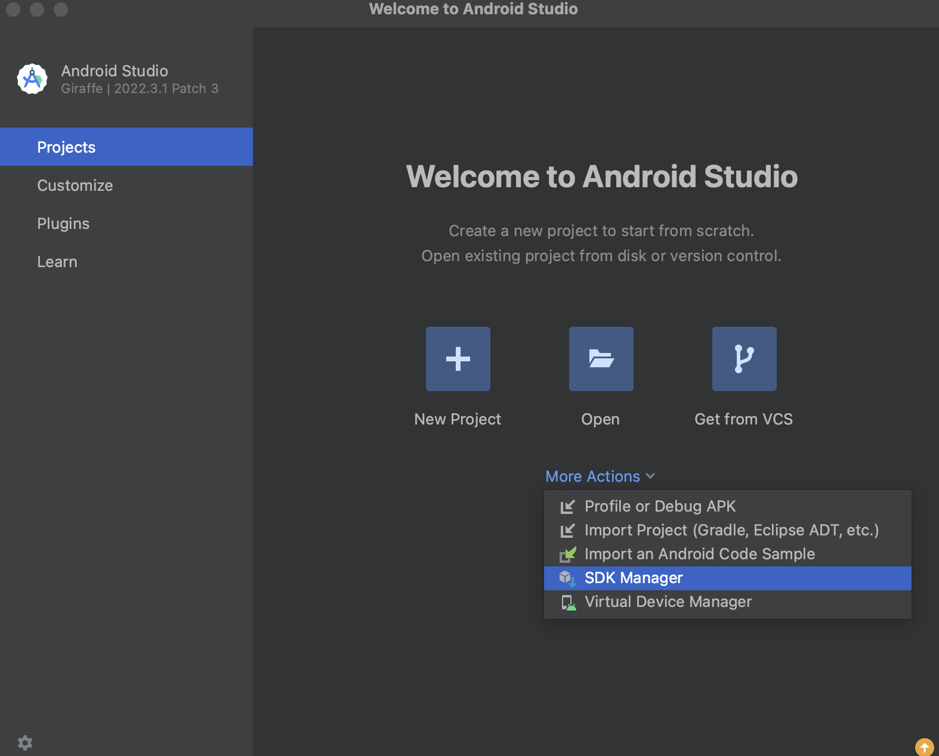The width and height of the screenshot is (939, 756).
Task: Launch Virtual Device Manager from menu
Action: (728, 602)
